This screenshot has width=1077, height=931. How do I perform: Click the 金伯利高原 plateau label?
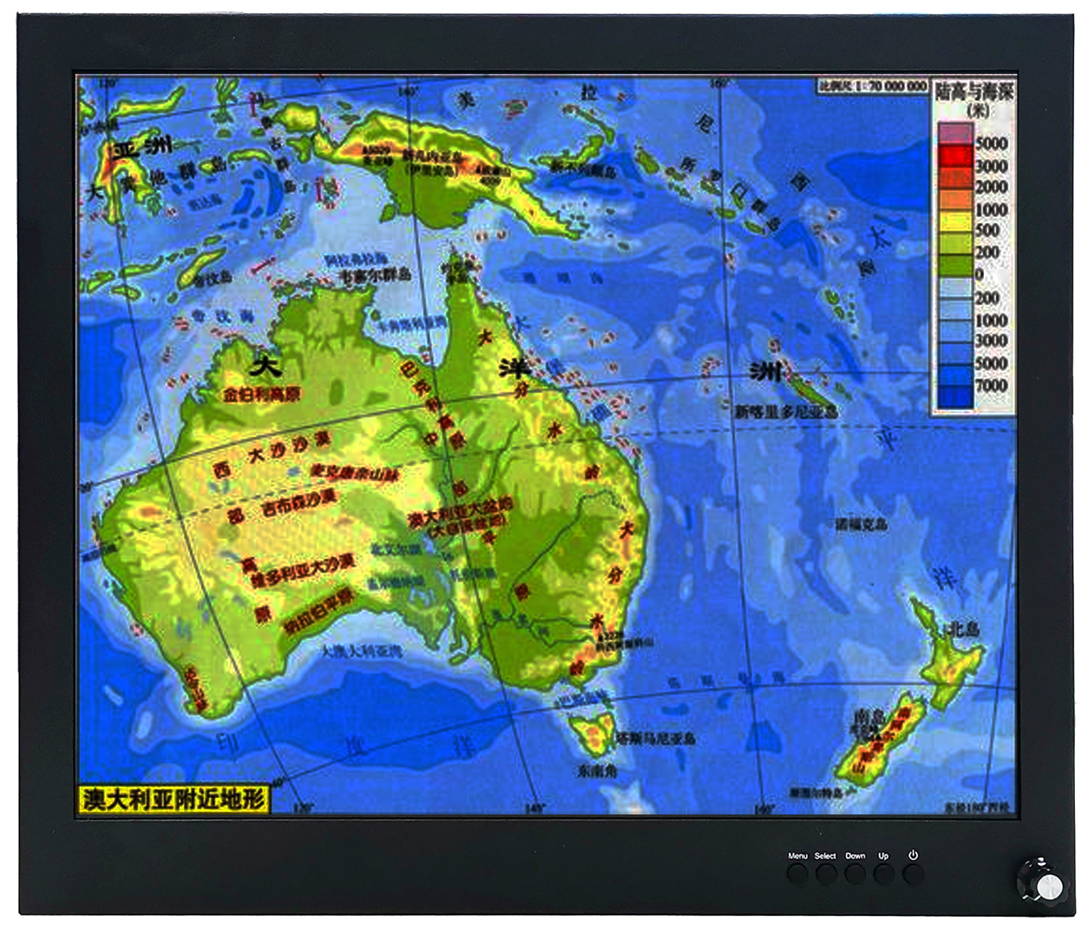261,394
